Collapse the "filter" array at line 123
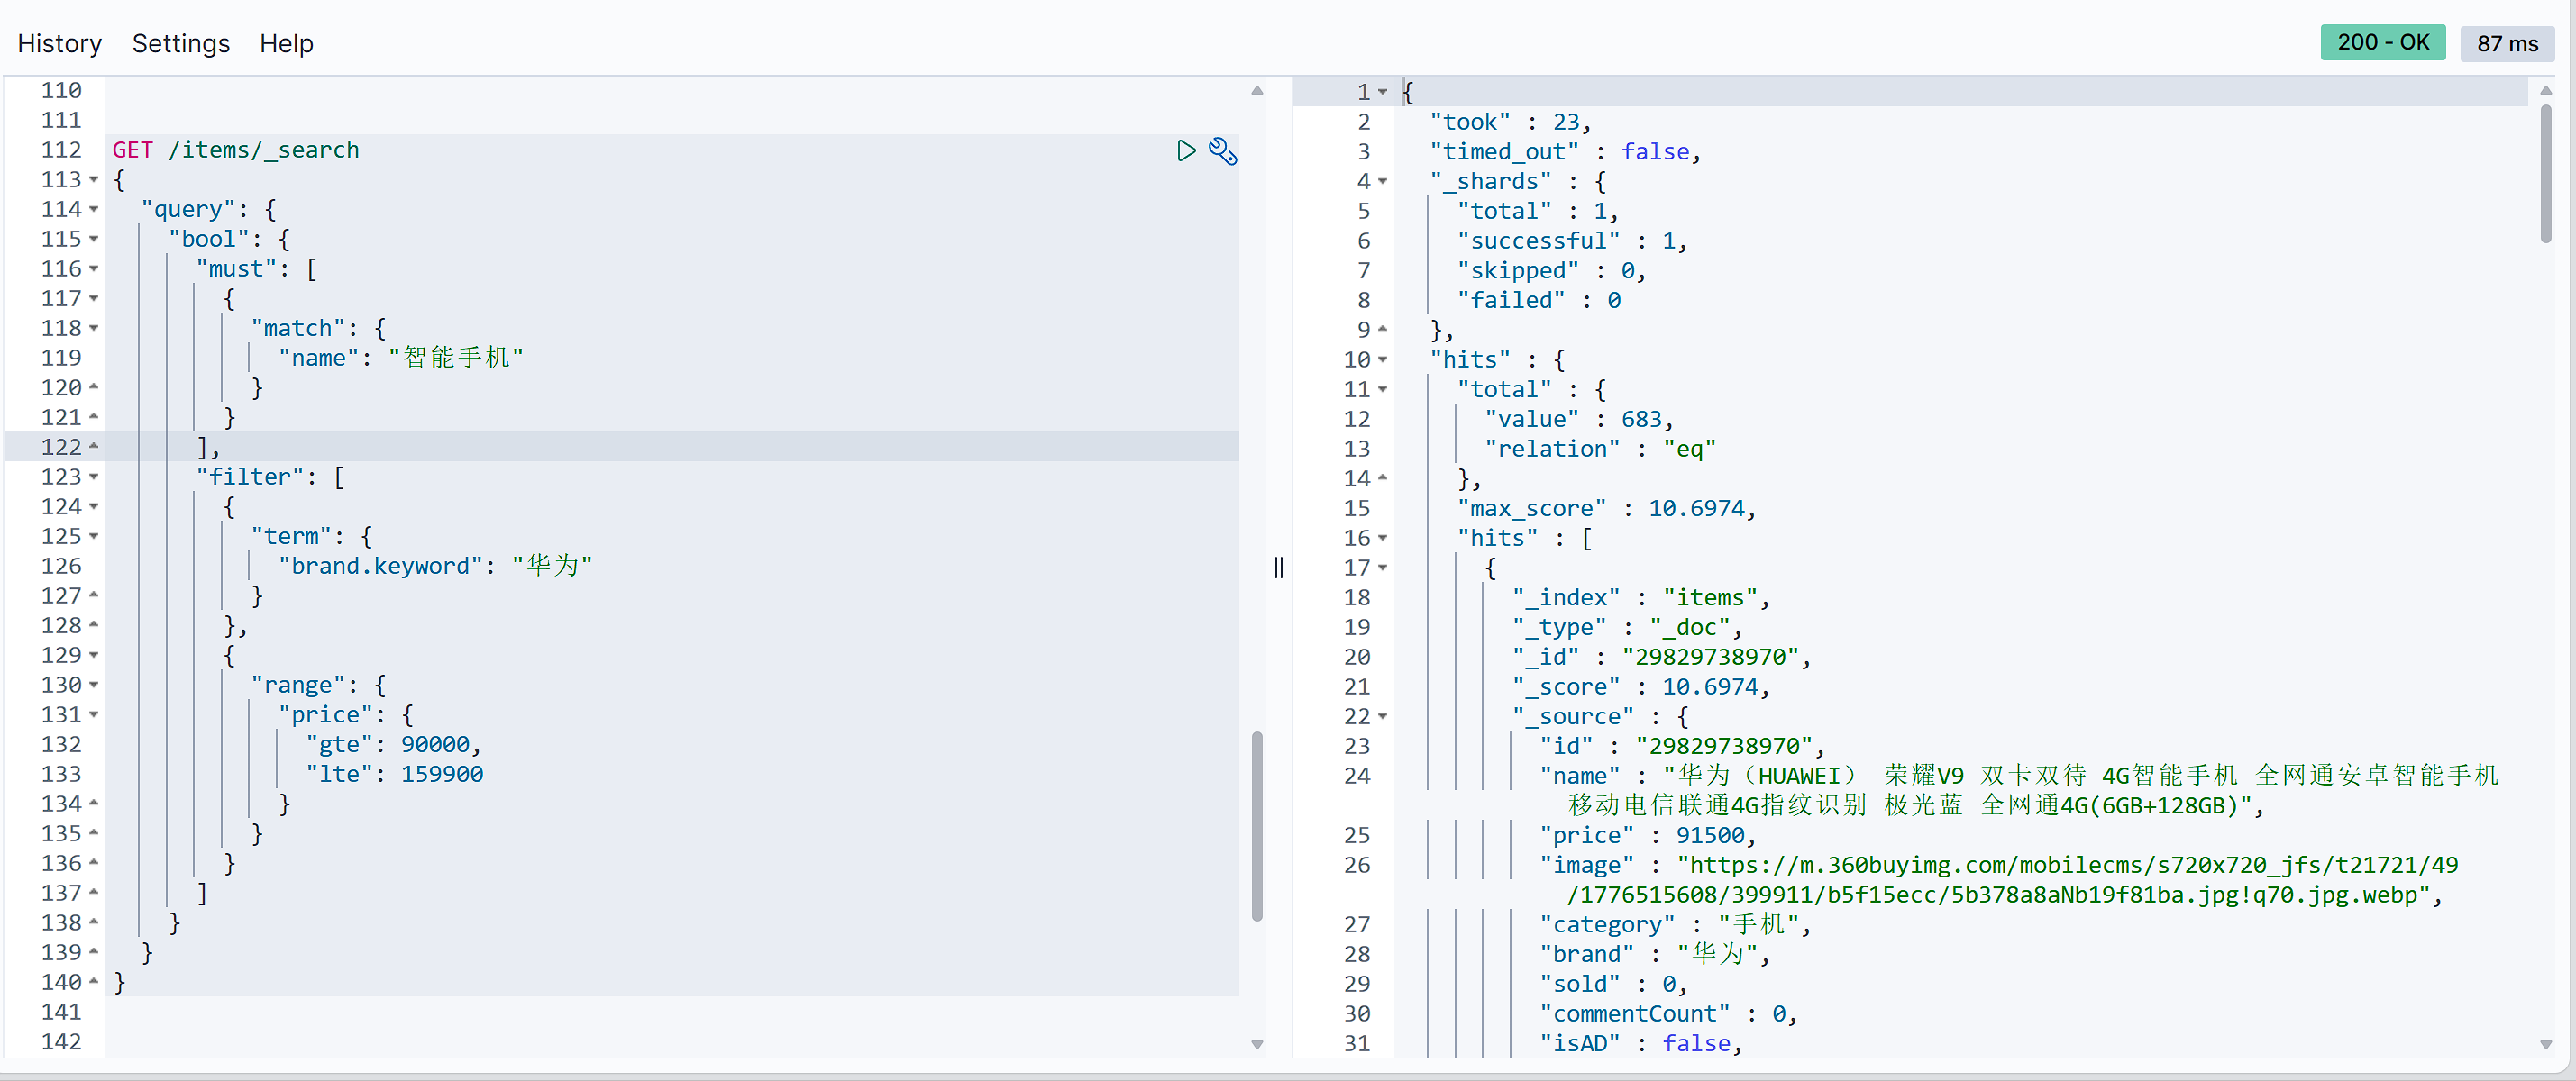Image resolution: width=2576 pixels, height=1081 pixels. (94, 477)
